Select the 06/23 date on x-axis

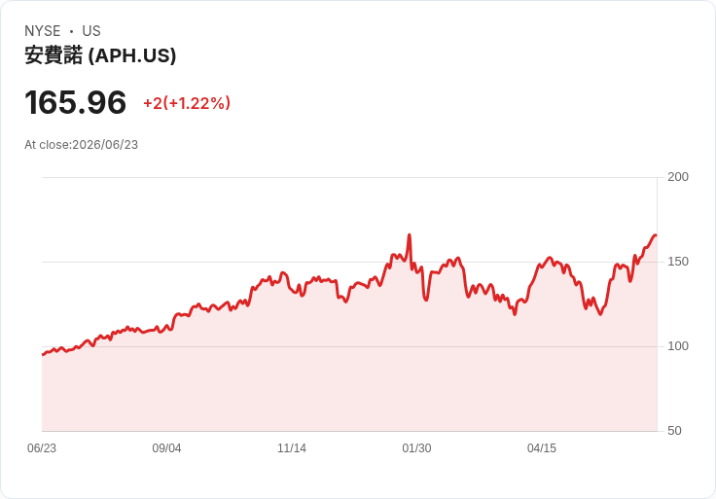[42, 448]
